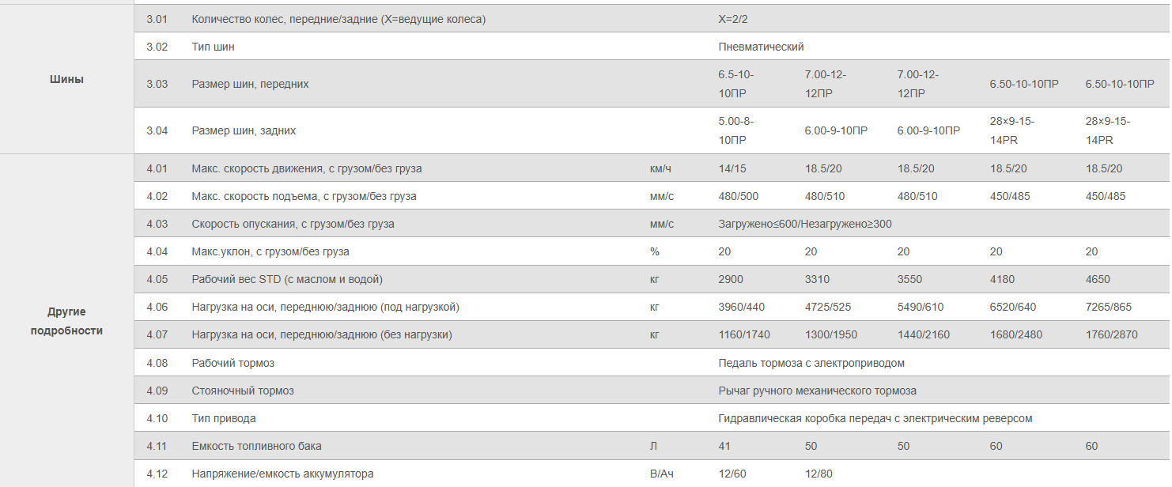The height and width of the screenshot is (487, 1172).
Task: Select working weight value "2900"
Action: coord(731,279)
